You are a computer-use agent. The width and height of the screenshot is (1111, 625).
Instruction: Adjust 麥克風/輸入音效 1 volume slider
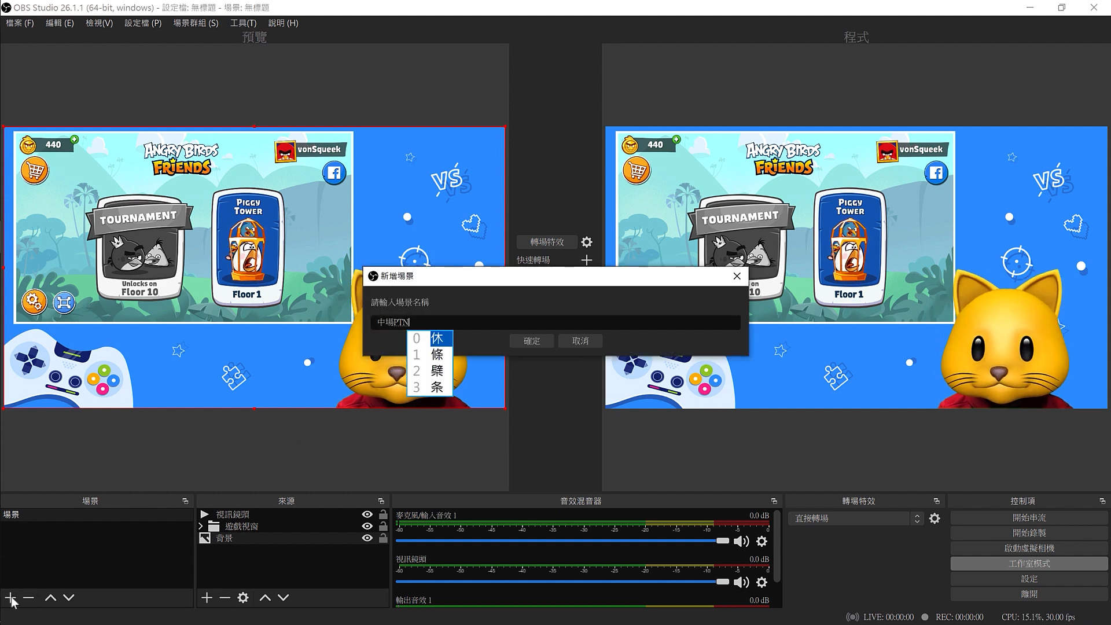pyautogui.click(x=722, y=541)
